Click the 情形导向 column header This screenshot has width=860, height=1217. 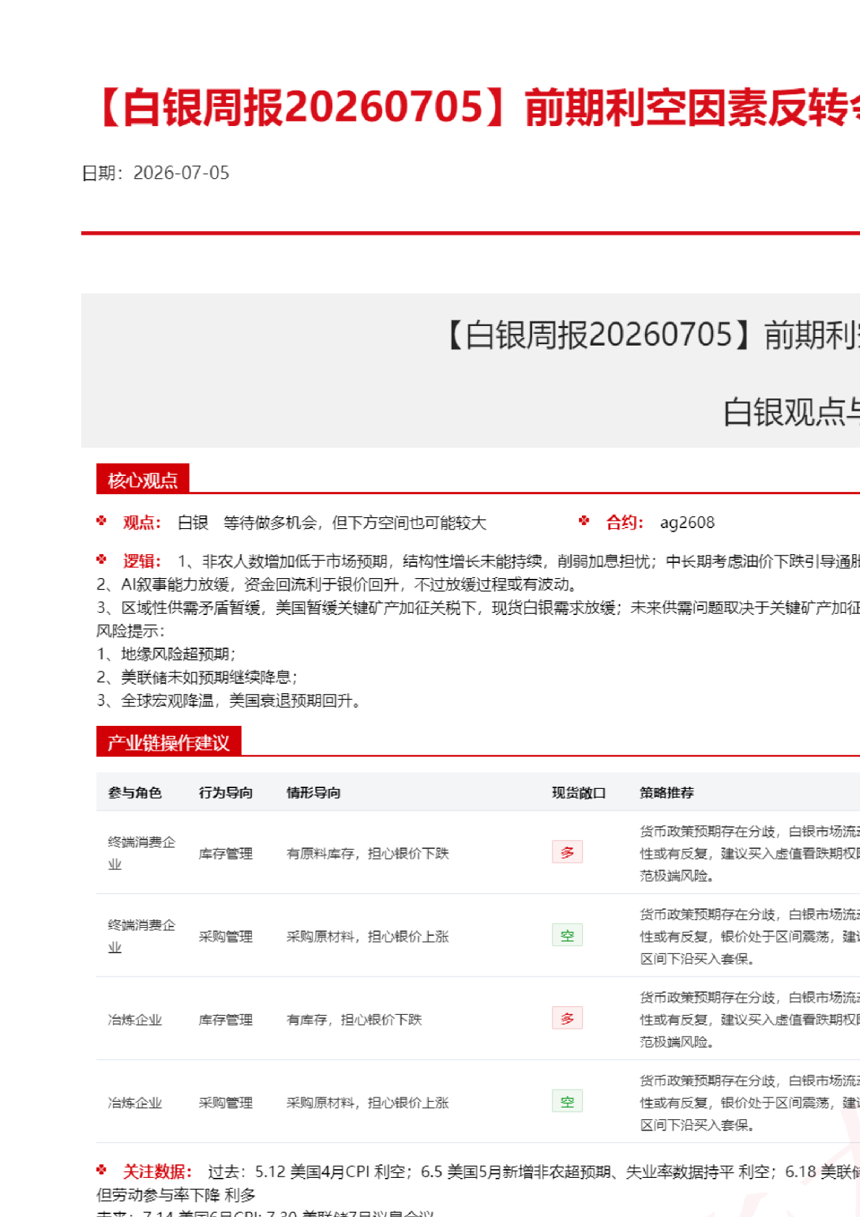(x=313, y=792)
